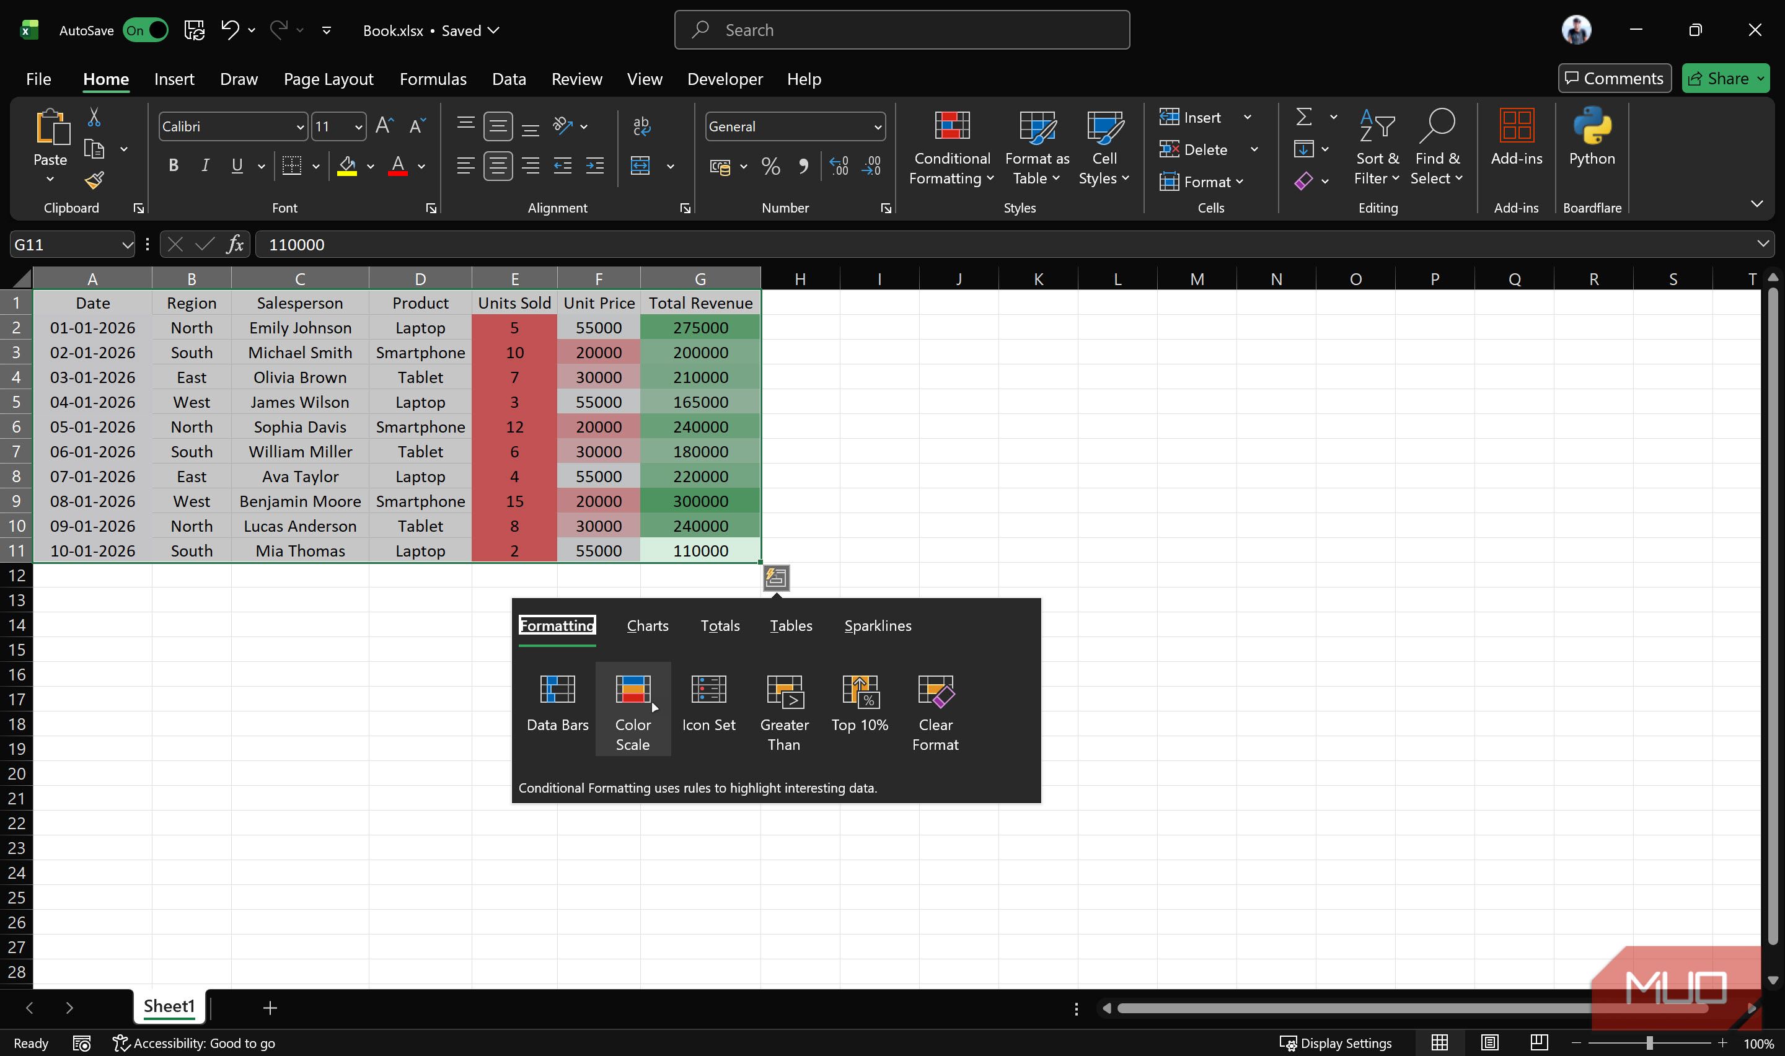This screenshot has width=1785, height=1056.
Task: Click the Add-ins icon
Action: click(1516, 139)
